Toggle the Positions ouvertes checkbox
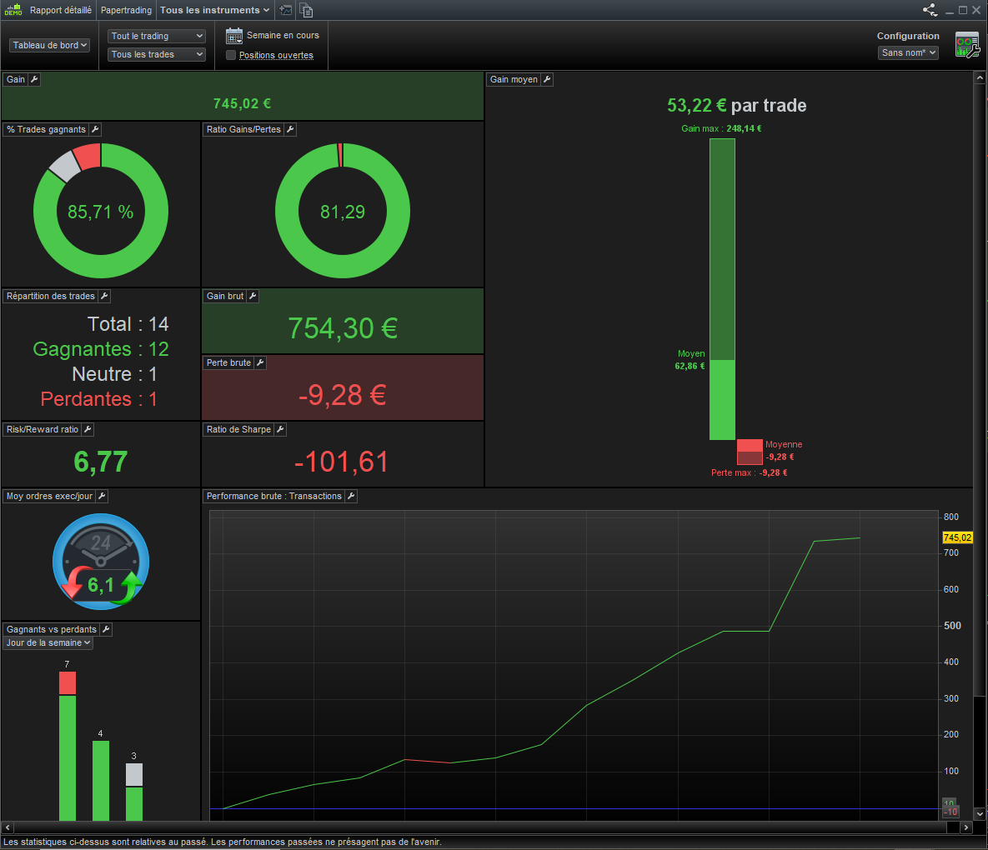The height and width of the screenshot is (850, 988). coord(231,55)
